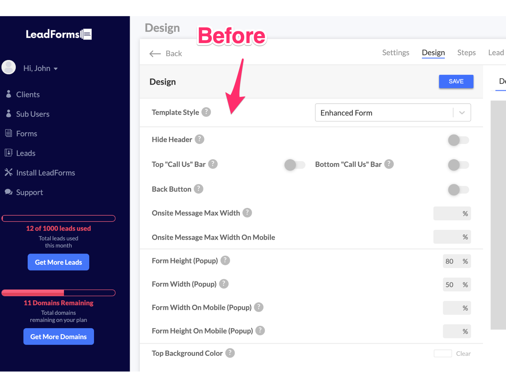Click help icon next to Top Background Color

[230, 353]
